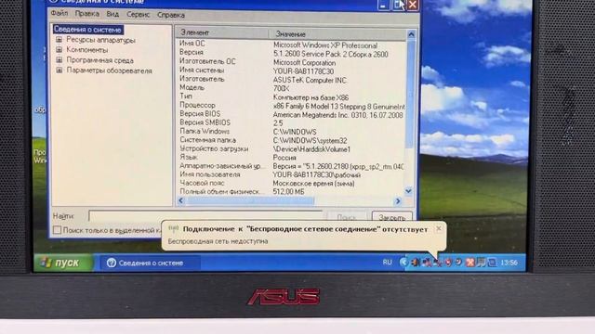Click the RU language indicator
This screenshot has width=595, height=334.
[x=387, y=262]
